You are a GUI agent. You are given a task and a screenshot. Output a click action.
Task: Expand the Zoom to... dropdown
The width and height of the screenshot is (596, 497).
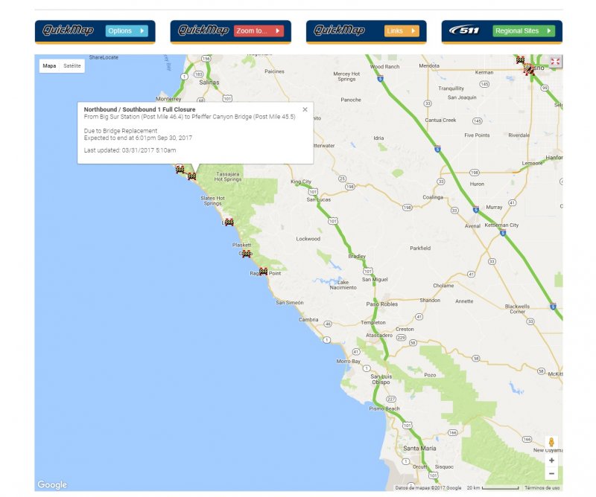coord(258,31)
